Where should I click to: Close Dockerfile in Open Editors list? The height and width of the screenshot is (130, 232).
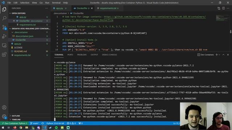click(14, 21)
